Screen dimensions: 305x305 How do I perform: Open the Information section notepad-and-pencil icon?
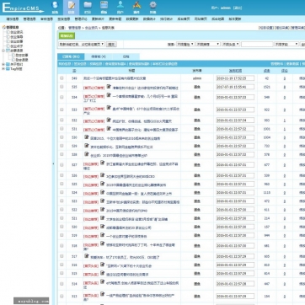point(72,5)
